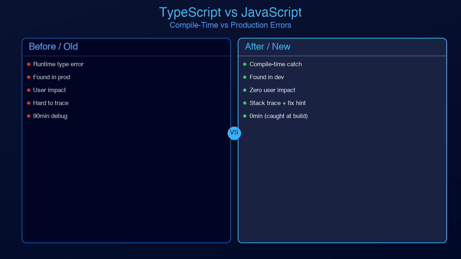Click the green bullet beside '0min (caught at build)'
Screen dimensions: 461x259
245,116
